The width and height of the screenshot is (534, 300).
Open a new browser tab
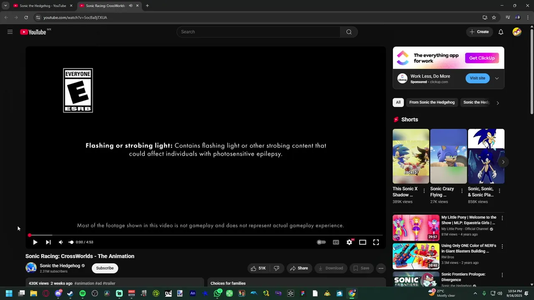[147, 6]
